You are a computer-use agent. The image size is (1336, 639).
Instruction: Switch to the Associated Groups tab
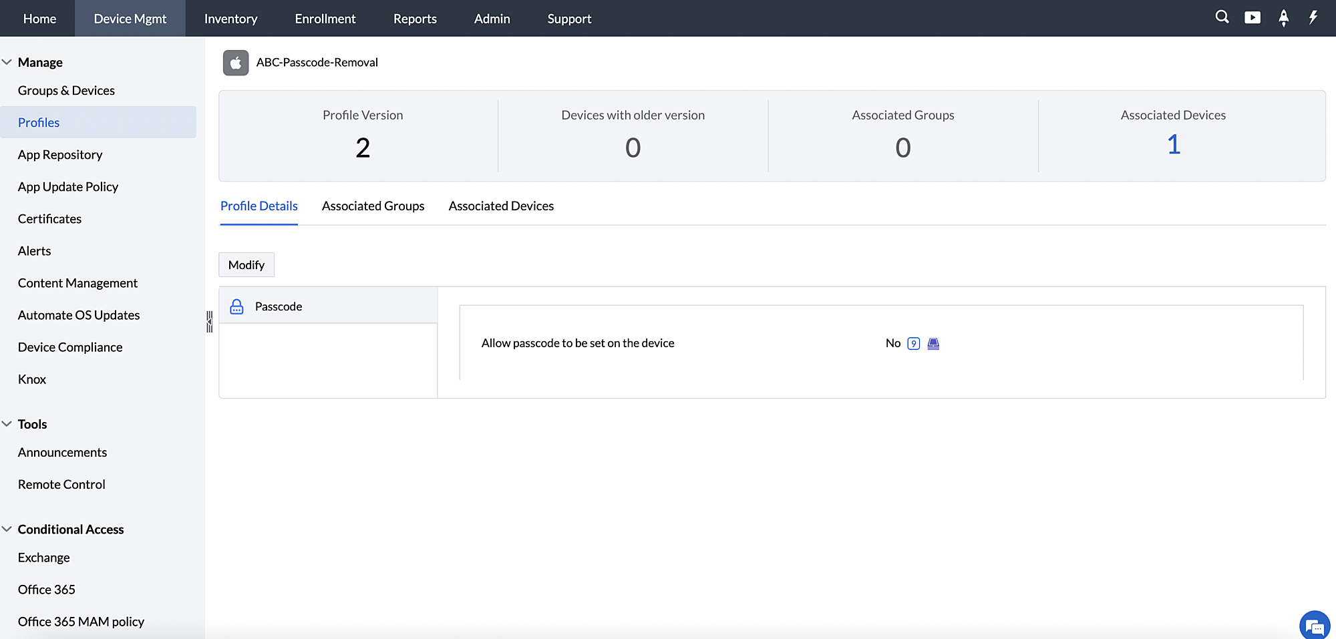point(373,206)
